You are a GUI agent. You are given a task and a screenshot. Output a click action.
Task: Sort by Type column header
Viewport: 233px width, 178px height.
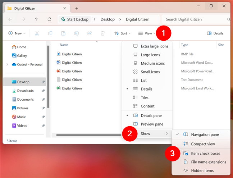(x=184, y=45)
